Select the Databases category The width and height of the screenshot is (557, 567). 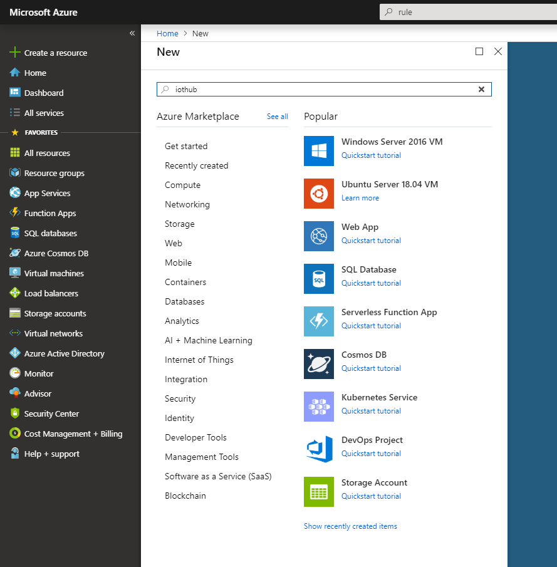[184, 301]
